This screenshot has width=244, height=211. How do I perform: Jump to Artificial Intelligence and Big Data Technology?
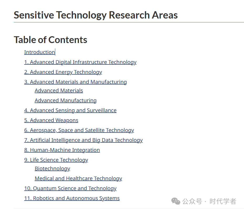84,140
